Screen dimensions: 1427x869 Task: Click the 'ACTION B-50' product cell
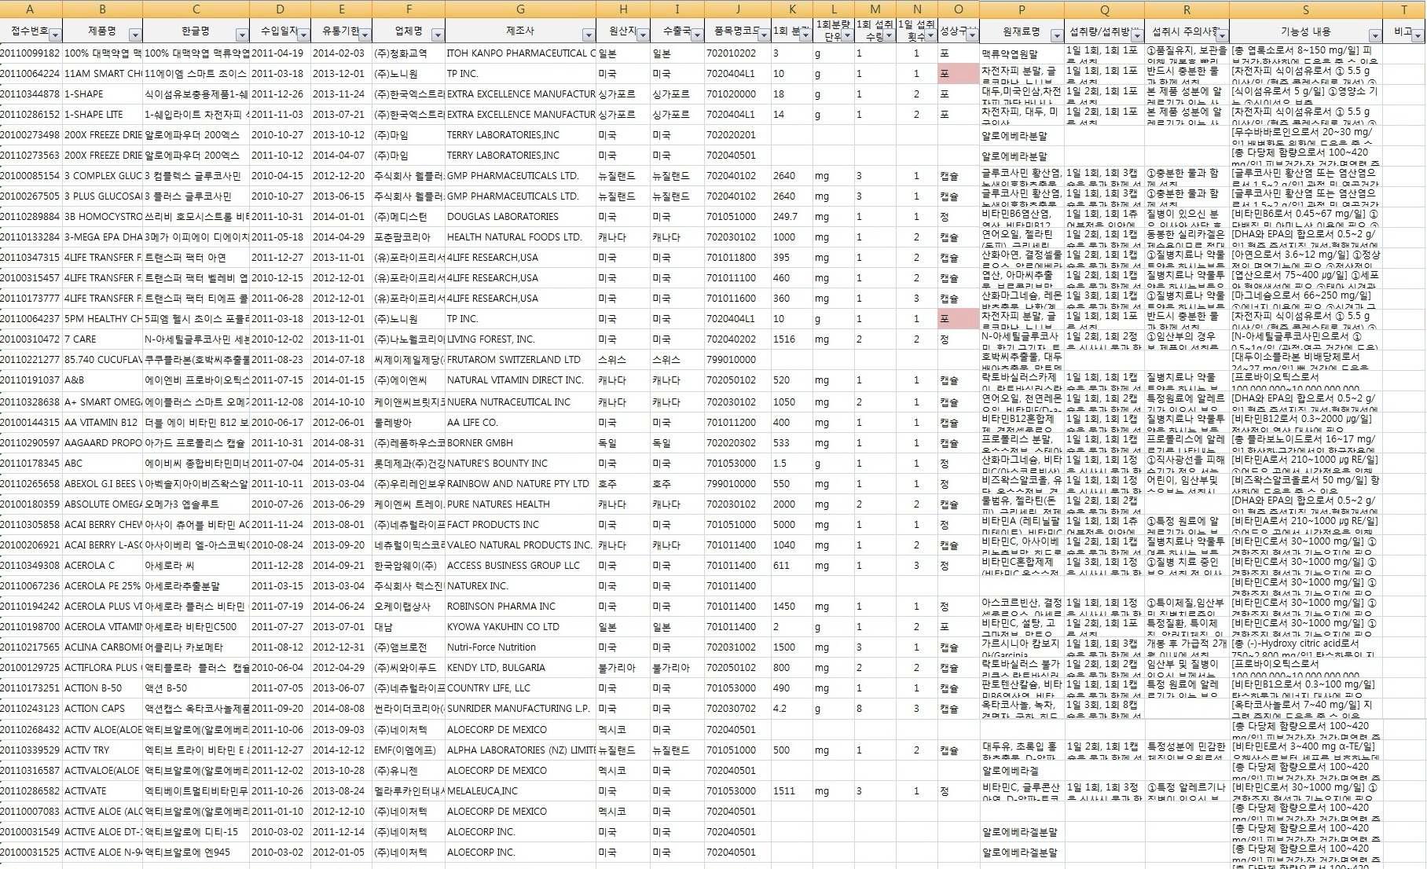tap(102, 688)
